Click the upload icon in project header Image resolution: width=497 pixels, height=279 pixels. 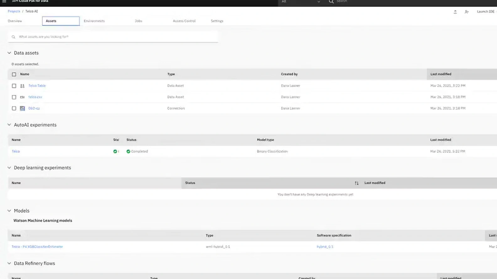(x=455, y=12)
